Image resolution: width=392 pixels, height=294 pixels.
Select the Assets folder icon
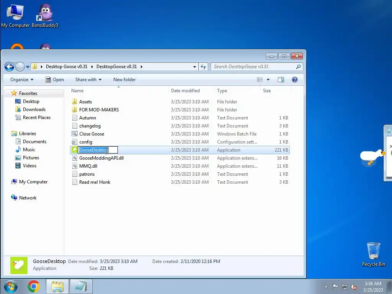point(75,101)
